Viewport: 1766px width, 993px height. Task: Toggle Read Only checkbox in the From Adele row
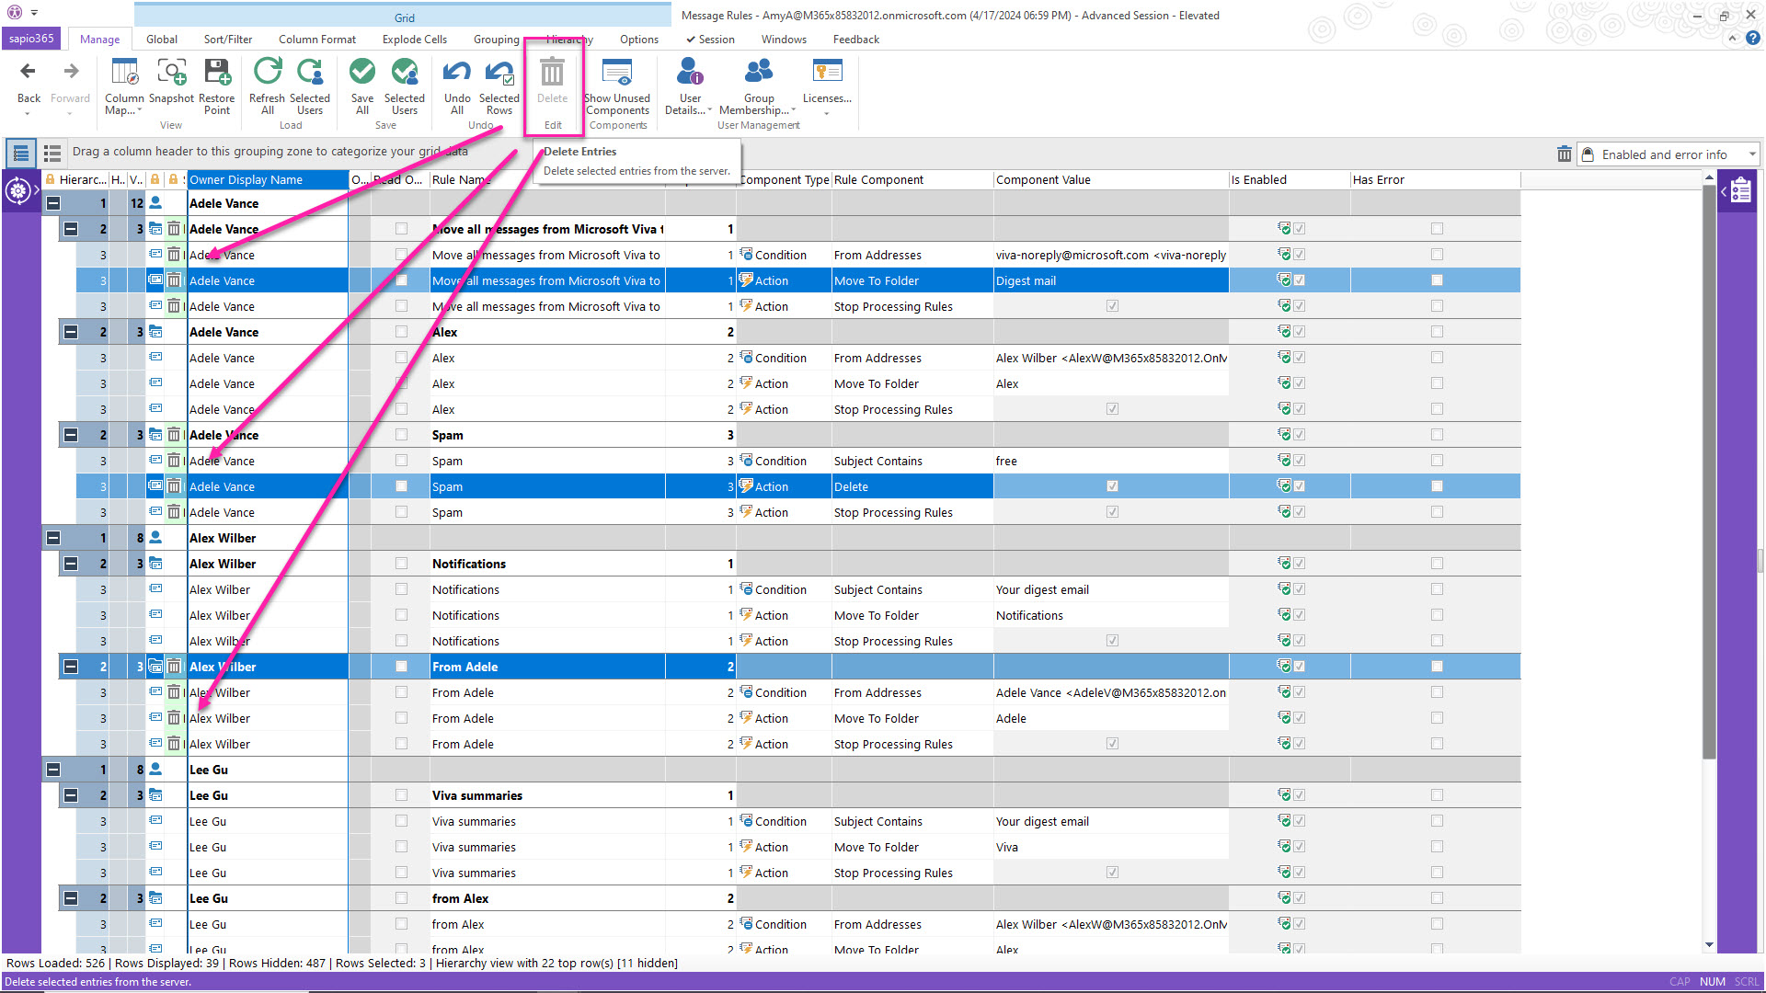[401, 667]
